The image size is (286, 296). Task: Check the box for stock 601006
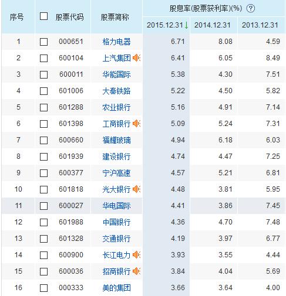[43, 91]
